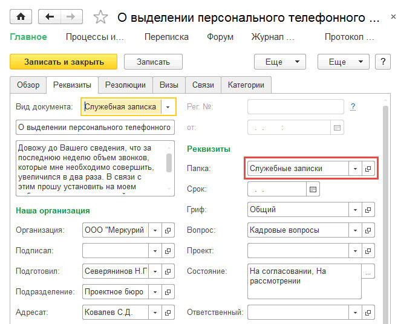Open the Подписал item via open icon
The height and width of the screenshot is (324, 398).
coord(168,251)
